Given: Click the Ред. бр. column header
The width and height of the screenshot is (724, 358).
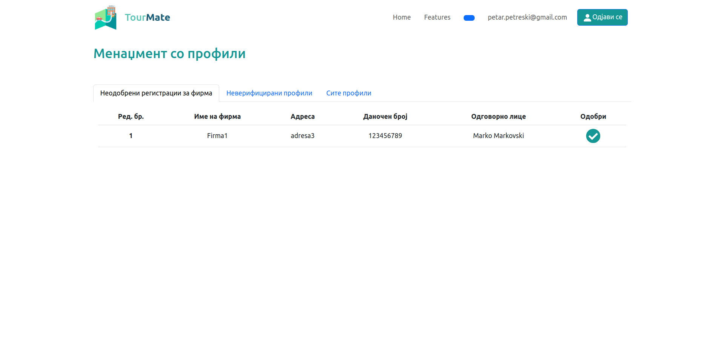Looking at the screenshot, I should click(x=131, y=117).
